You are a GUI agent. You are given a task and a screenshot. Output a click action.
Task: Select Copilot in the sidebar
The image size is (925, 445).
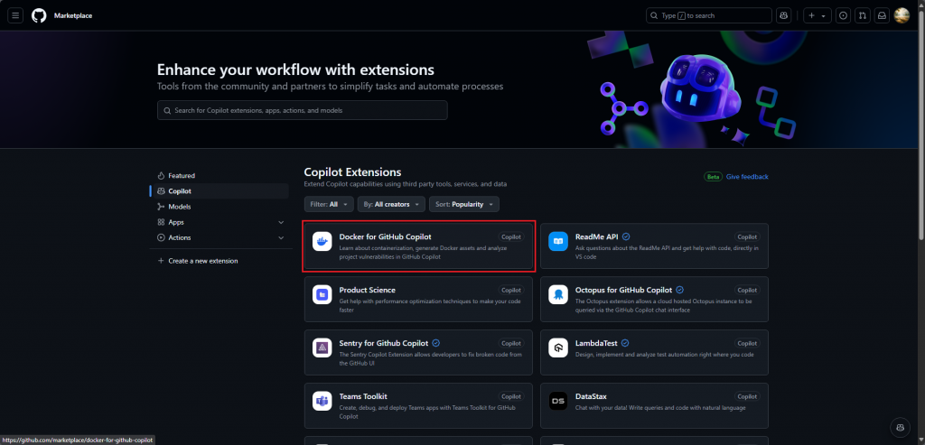[220, 191]
